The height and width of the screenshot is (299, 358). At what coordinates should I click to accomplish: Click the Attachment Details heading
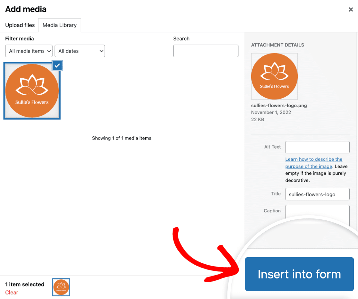click(277, 45)
